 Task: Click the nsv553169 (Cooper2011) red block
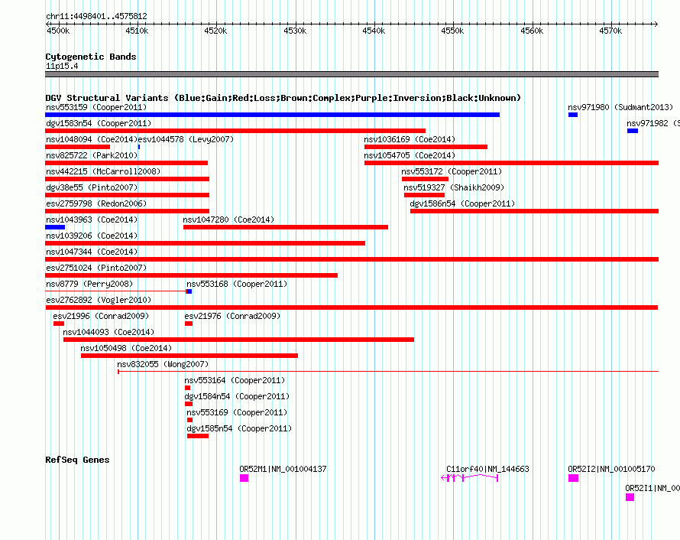[190, 420]
